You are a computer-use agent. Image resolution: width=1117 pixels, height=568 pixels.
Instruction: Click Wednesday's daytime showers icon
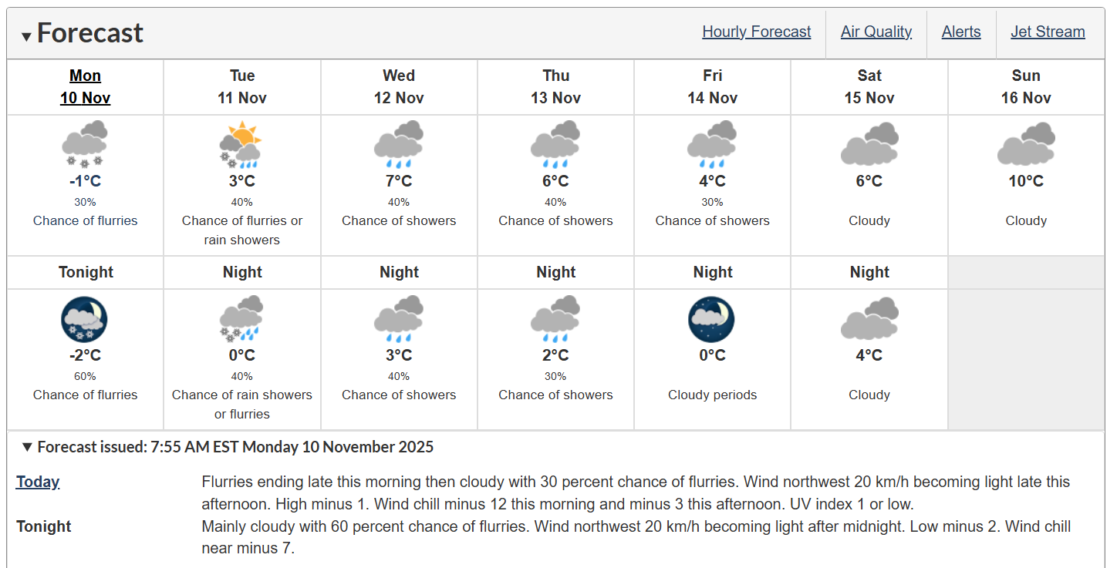(399, 144)
